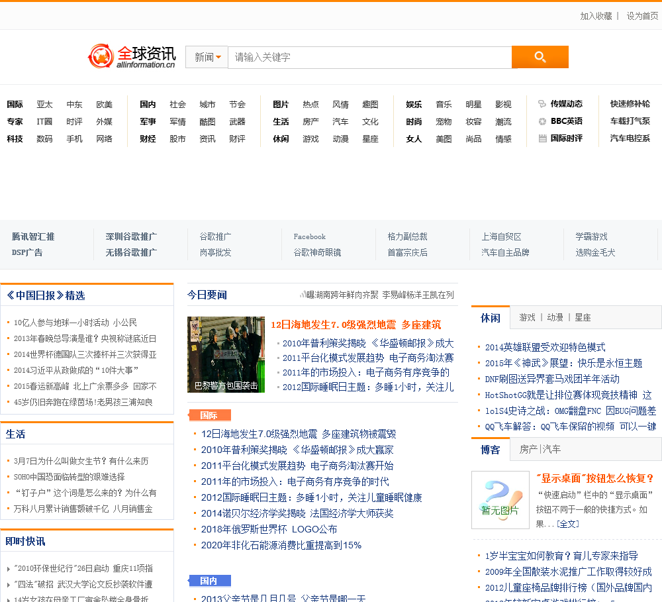
Task: Open the 深圳谷歌推广 promoted link
Action: (x=131, y=236)
